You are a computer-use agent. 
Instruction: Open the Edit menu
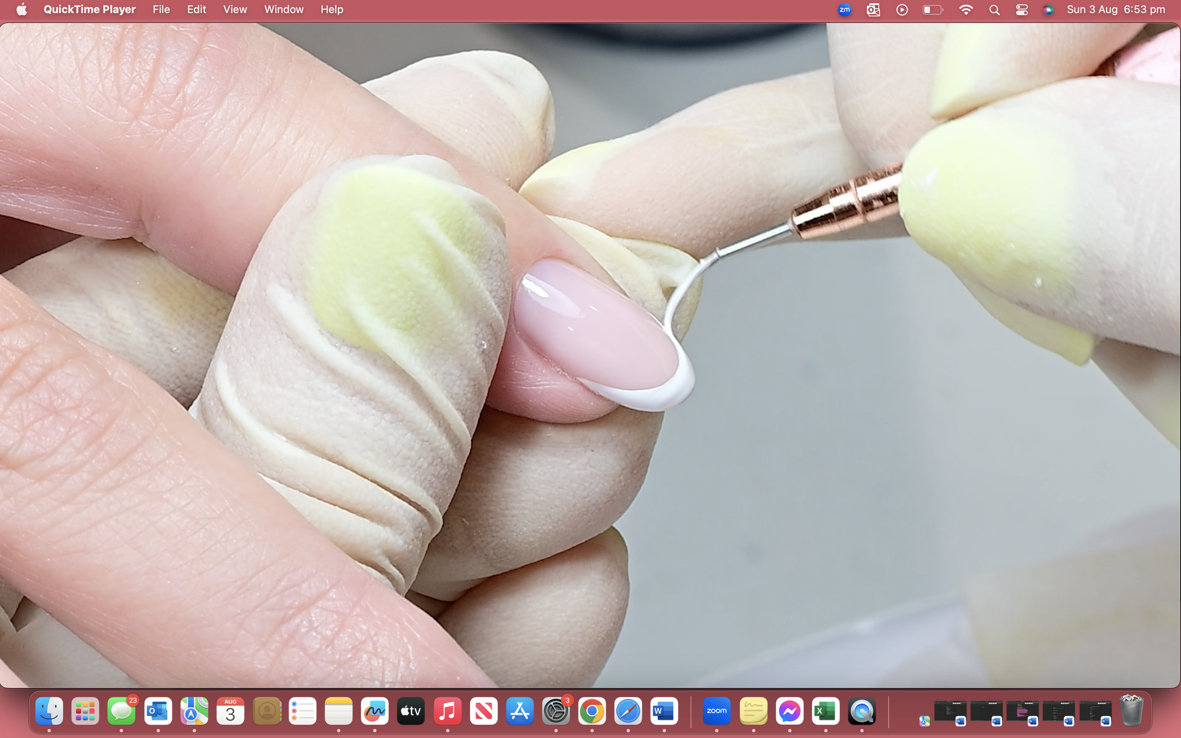pyautogui.click(x=197, y=9)
